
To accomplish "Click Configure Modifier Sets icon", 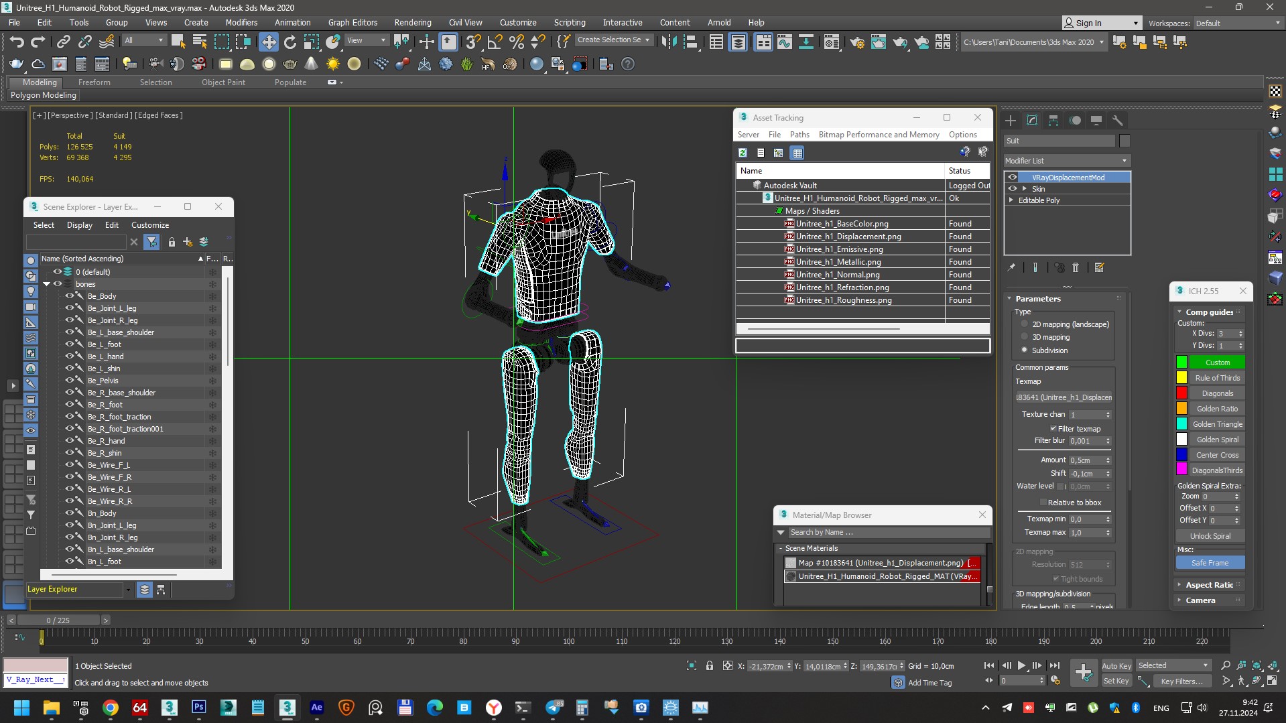I will 1099,267.
